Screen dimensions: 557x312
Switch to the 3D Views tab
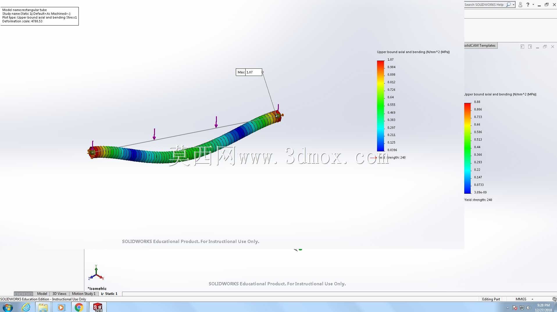point(59,294)
